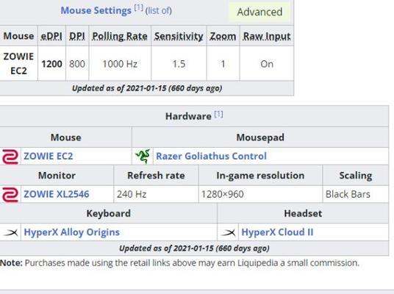Open the HyperX Cloud II headset link
The height and width of the screenshot is (294, 394).
point(277,232)
